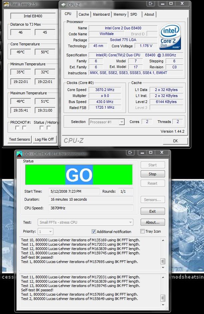Switch to the About tab
Screen dimensions: 204x314
149,14
